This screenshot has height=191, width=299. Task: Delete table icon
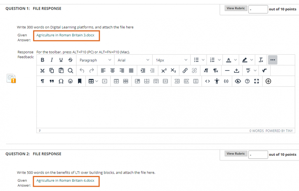coord(104,81)
